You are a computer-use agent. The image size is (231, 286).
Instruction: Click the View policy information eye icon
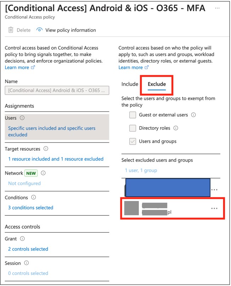pos(39,30)
